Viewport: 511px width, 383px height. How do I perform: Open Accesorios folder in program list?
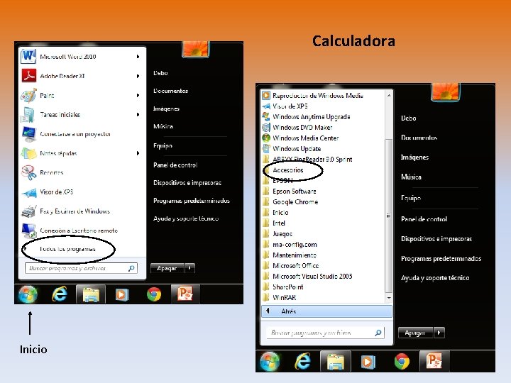(x=287, y=170)
